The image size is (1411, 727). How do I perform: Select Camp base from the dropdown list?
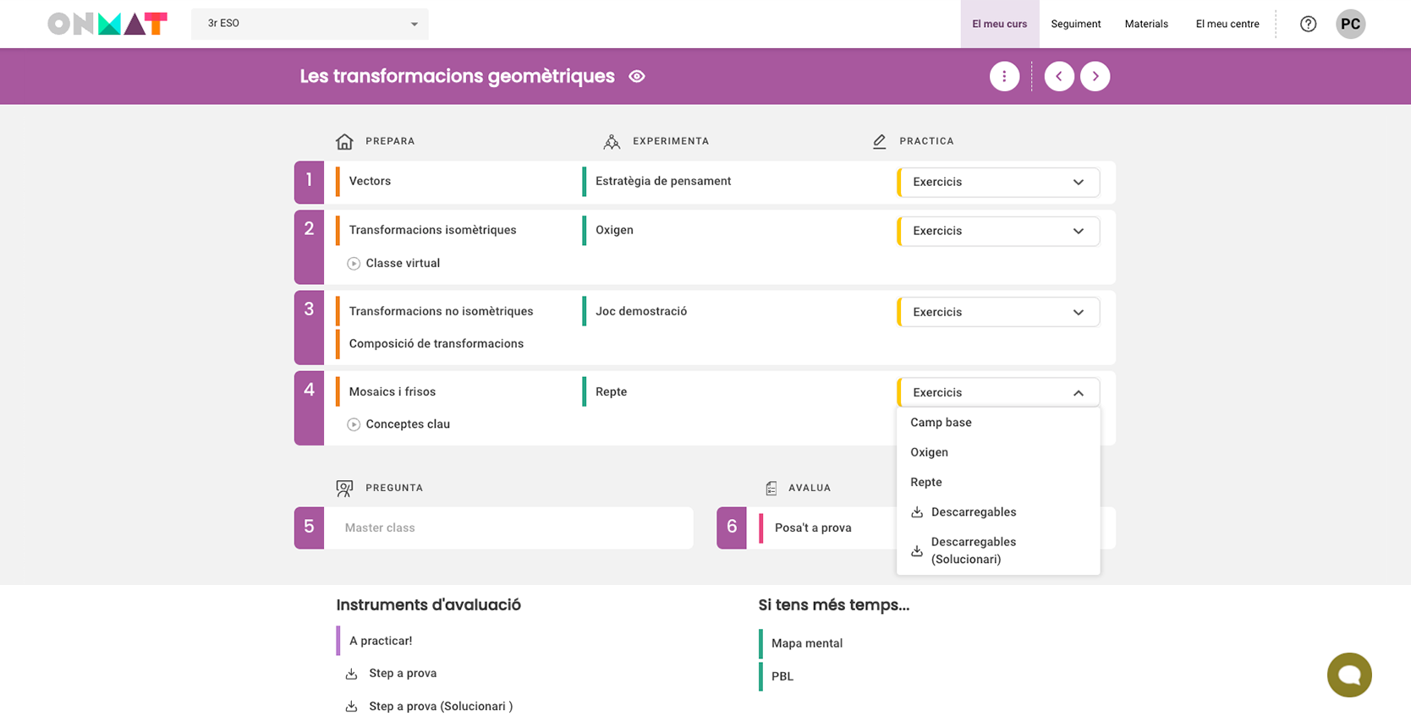941,423
